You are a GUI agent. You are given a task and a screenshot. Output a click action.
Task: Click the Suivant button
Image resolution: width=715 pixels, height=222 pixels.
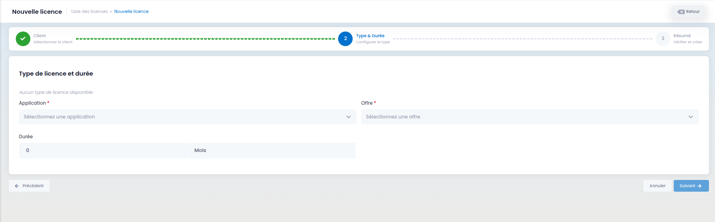691,186
